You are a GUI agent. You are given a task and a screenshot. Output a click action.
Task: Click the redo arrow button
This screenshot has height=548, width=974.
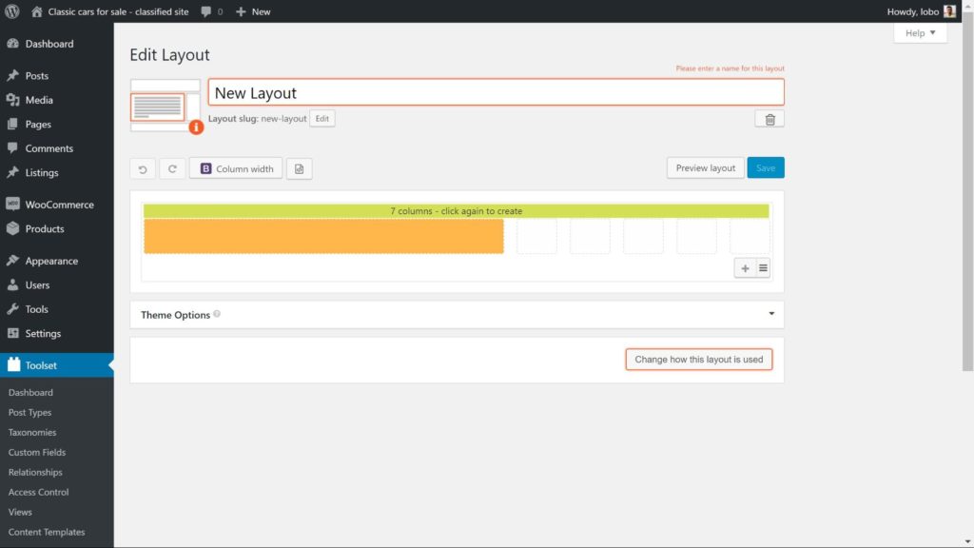pos(172,169)
